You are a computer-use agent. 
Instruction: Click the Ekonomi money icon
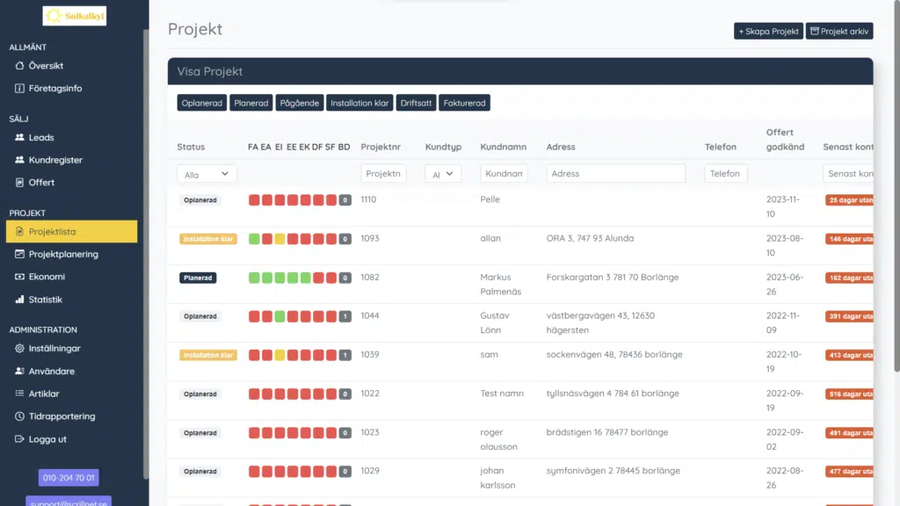(19, 277)
